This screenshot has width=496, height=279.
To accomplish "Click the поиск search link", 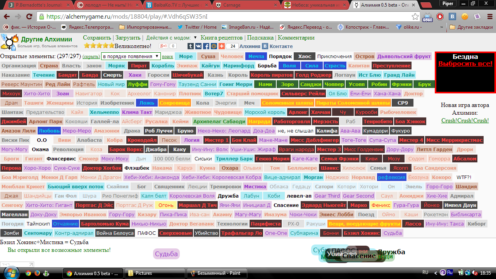I will point(167,57).
